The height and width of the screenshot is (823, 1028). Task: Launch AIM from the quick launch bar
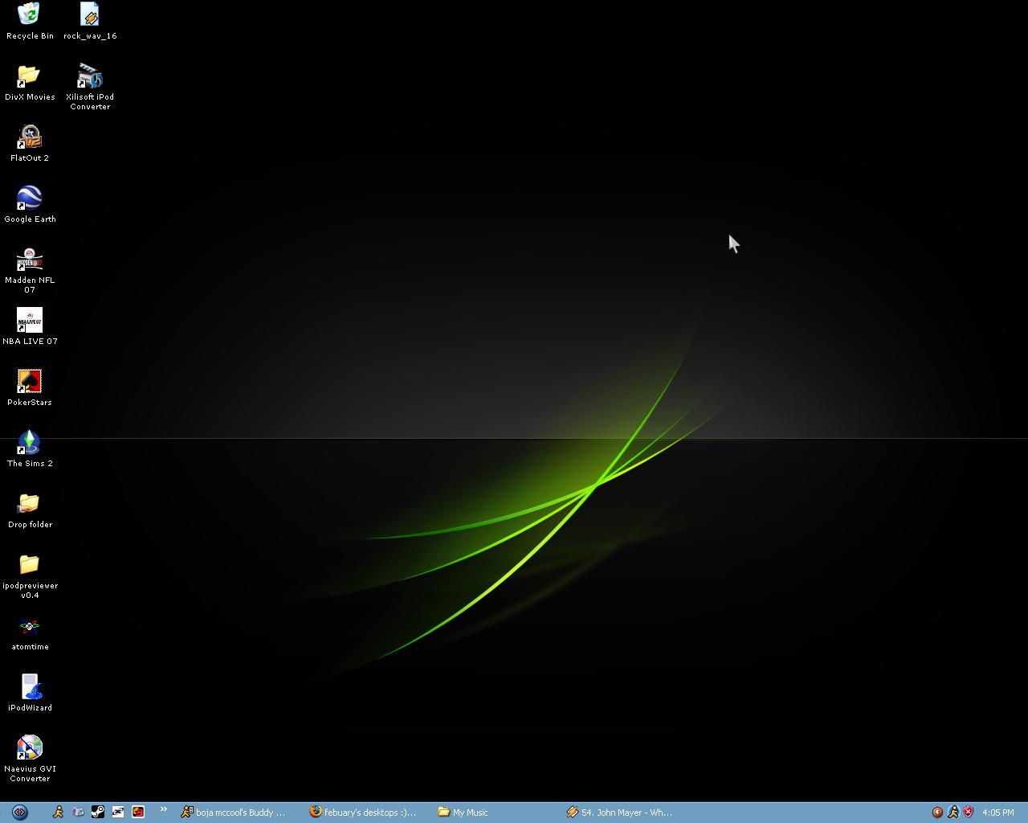point(58,812)
